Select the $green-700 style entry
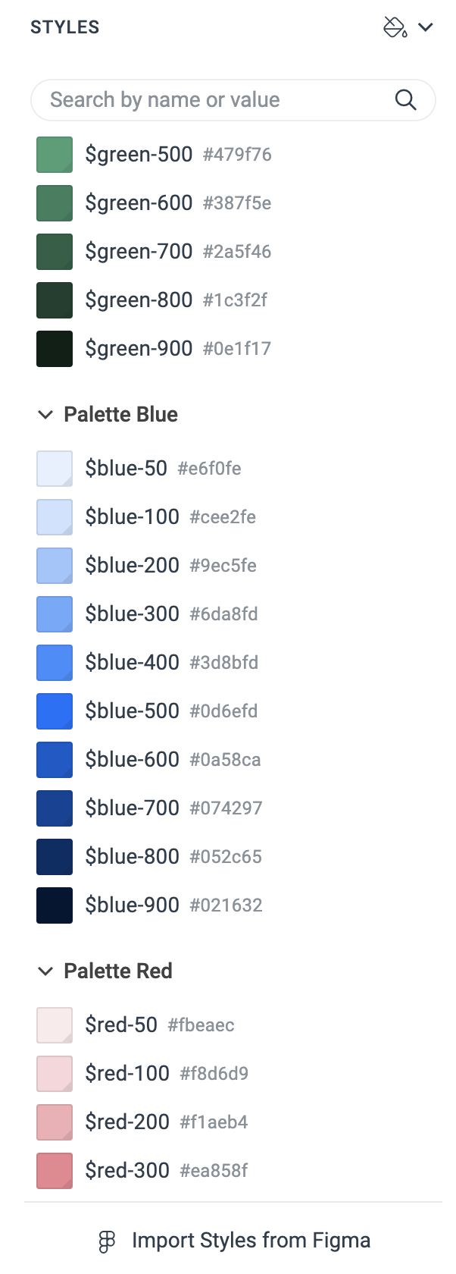The height and width of the screenshot is (1274, 456). tap(139, 251)
